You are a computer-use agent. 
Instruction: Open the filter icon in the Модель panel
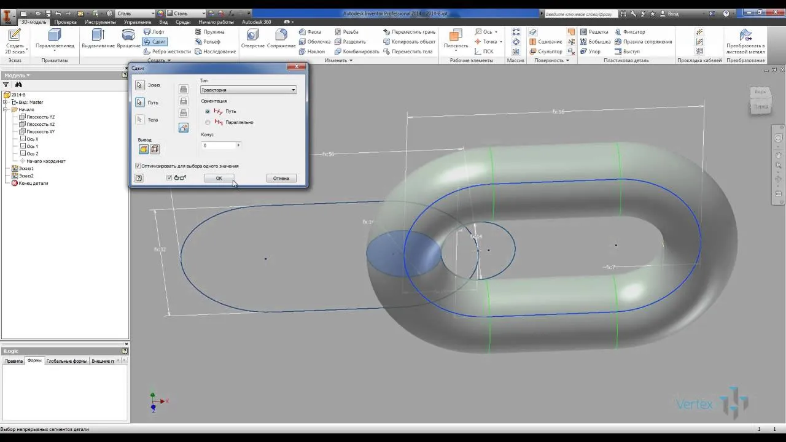click(6, 85)
